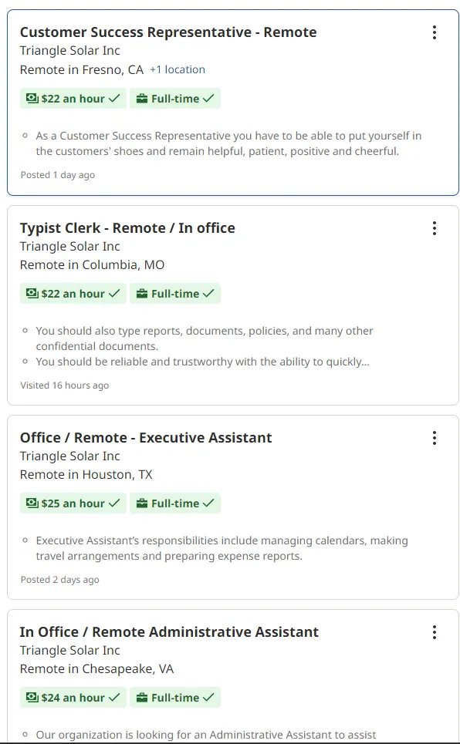Viewport: 460px width, 744px height.
Task: Click $22 an hour badge on Typist Clerk
Action: (73, 294)
